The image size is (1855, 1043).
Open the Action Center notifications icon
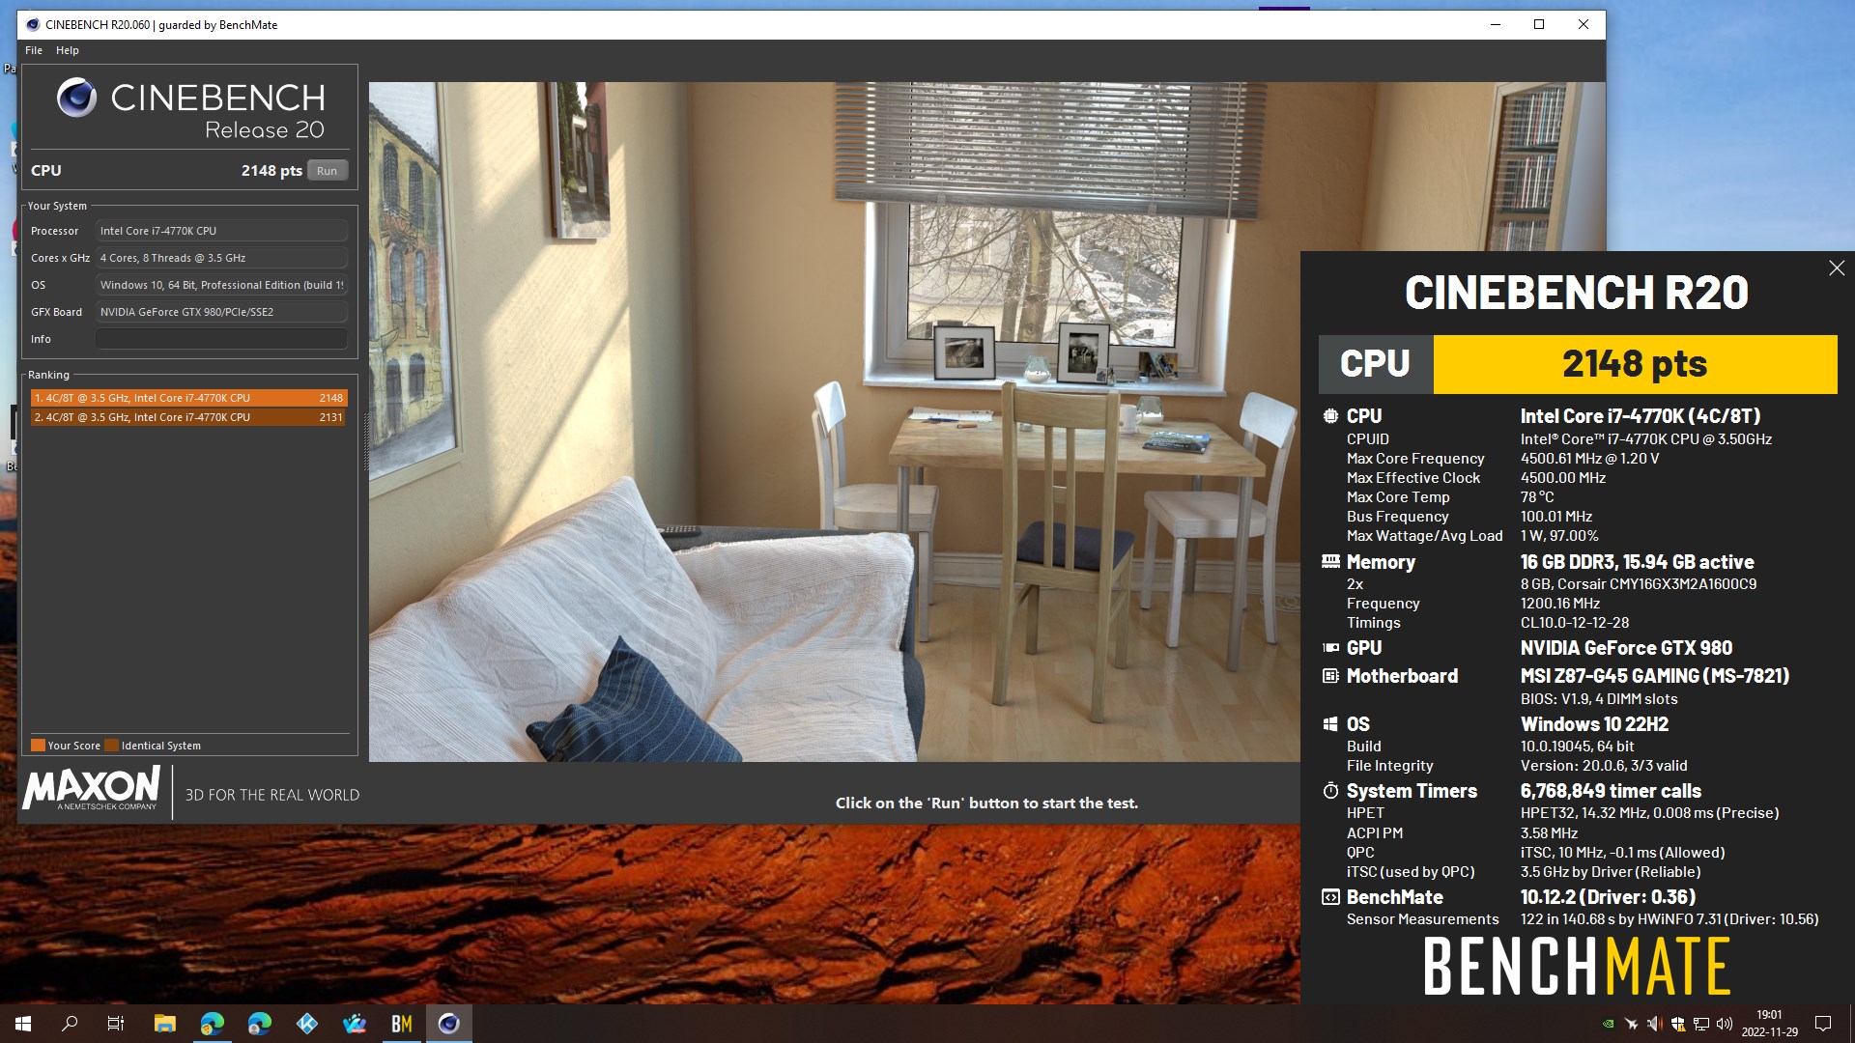pyautogui.click(x=1823, y=1024)
